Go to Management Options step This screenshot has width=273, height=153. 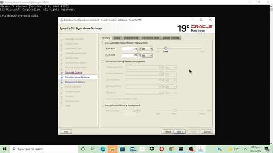tap(75, 82)
